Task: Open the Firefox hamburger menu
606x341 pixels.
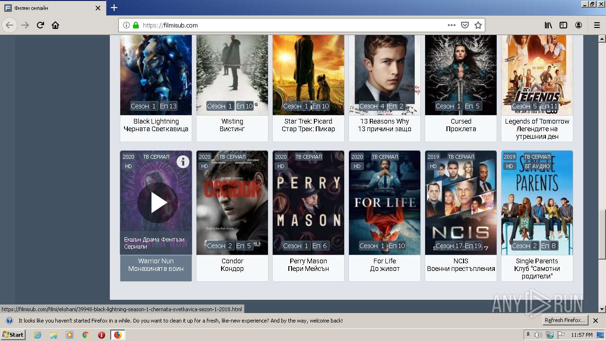Action: (x=597, y=25)
